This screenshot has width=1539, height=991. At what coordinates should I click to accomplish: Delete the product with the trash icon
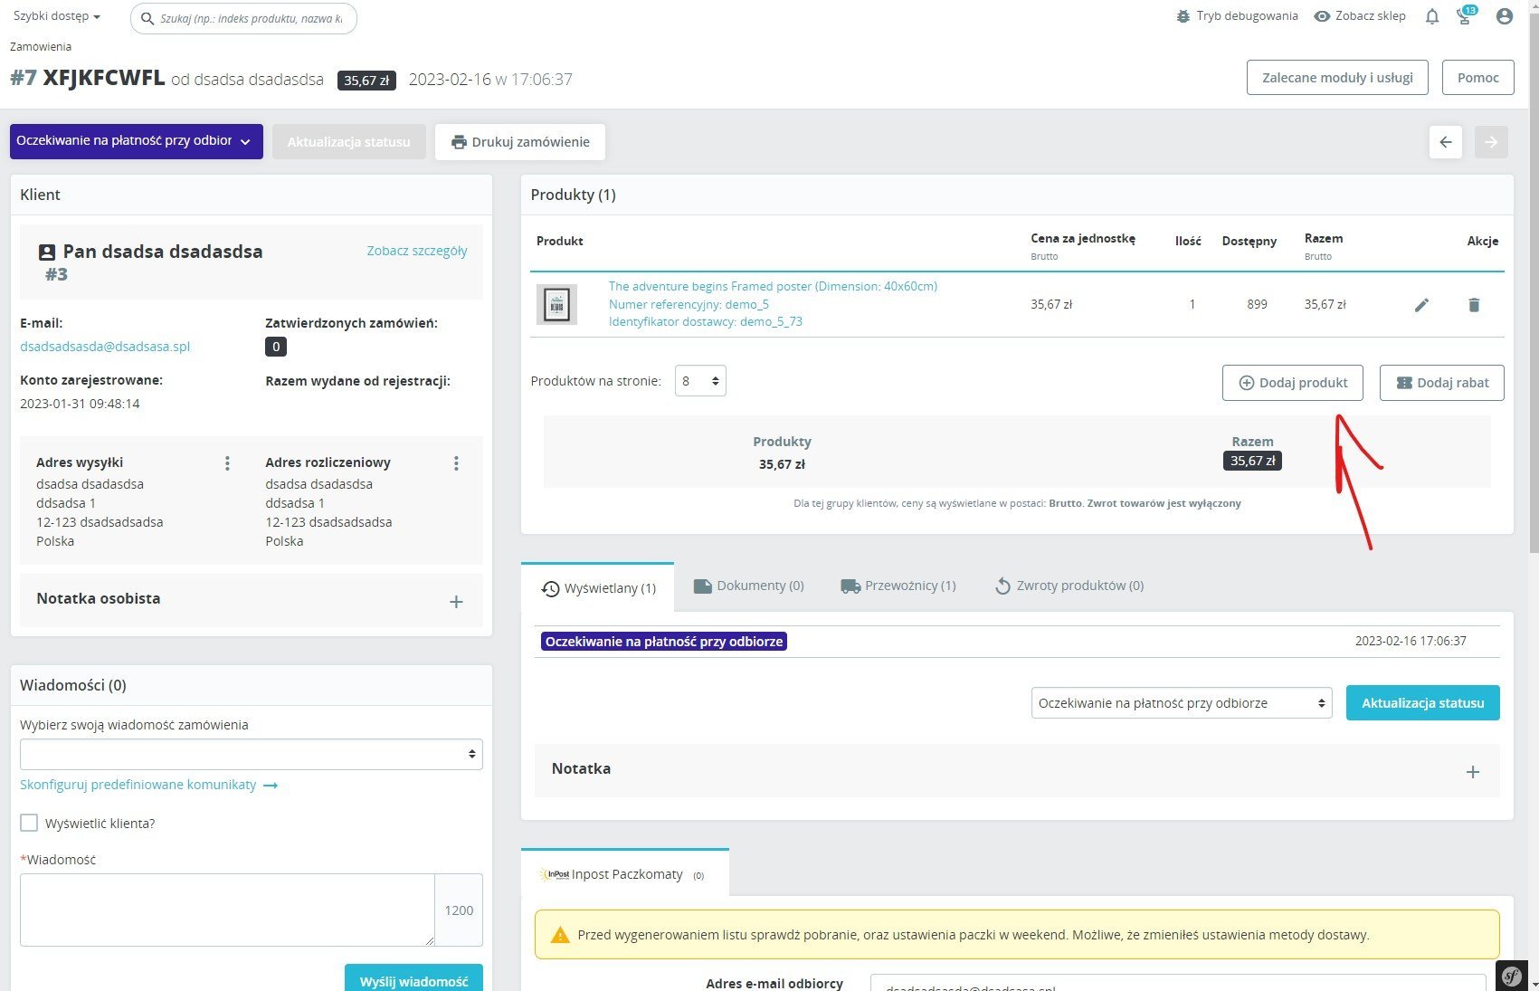(x=1474, y=305)
